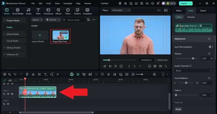Image resolution: width=217 pixels, height=114 pixels.
Task: Click the marker shield icon in timeline toolbar
Action: 103,74
